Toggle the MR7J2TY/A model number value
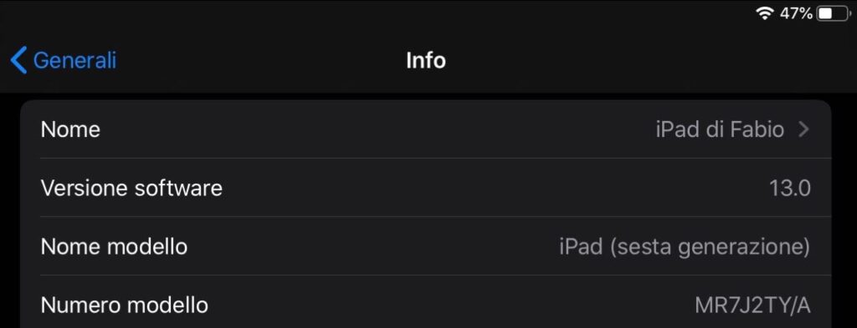 point(752,305)
